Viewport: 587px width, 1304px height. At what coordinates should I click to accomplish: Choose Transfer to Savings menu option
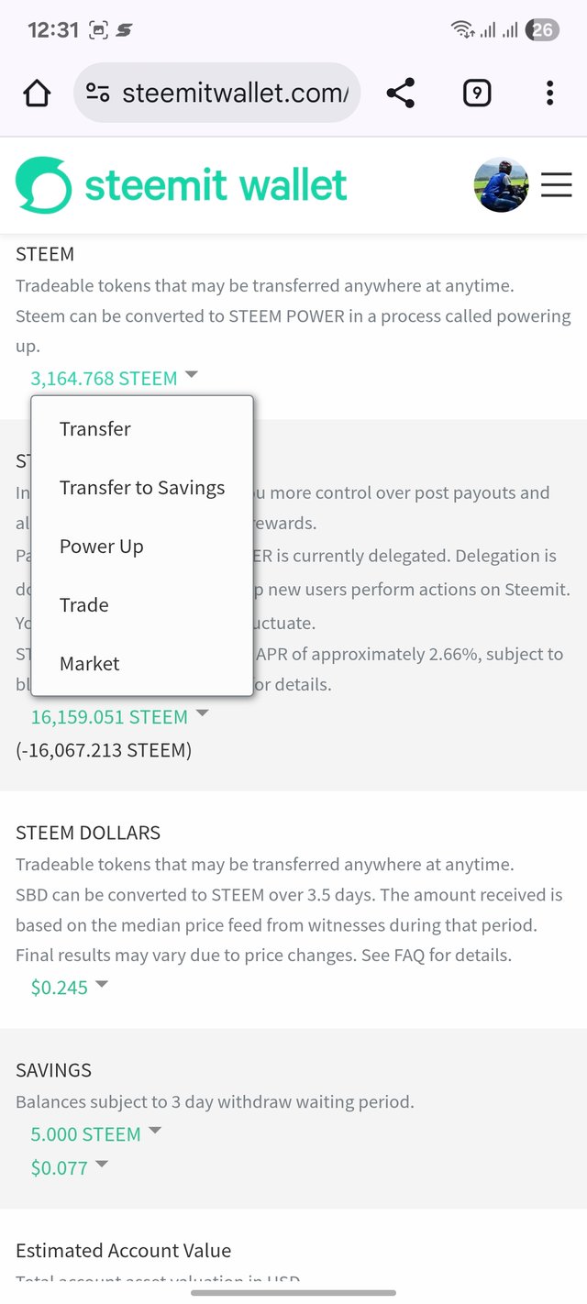(142, 488)
